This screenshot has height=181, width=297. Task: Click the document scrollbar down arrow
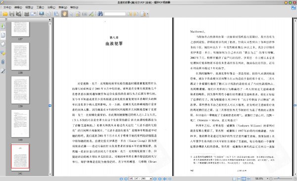[295, 174]
